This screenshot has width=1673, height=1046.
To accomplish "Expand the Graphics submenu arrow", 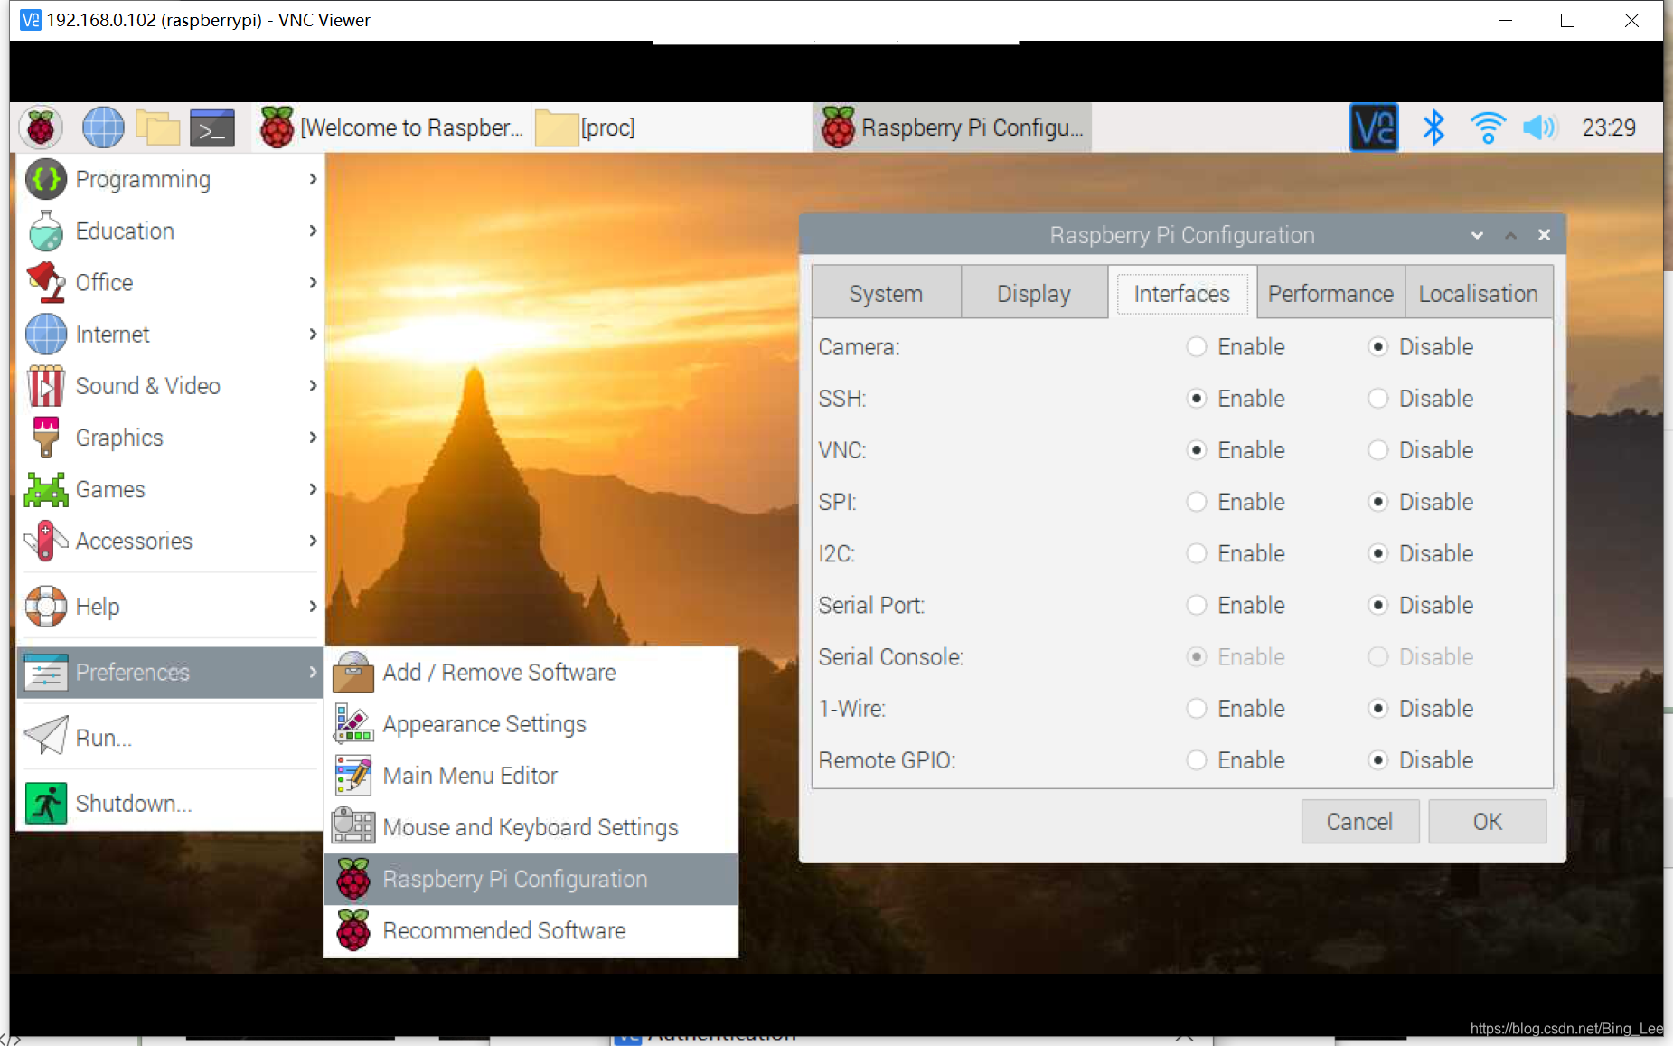I will coord(313,437).
